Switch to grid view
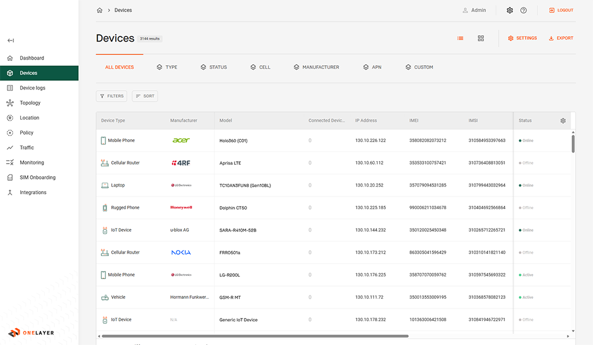This screenshot has height=345, width=593. (x=481, y=38)
